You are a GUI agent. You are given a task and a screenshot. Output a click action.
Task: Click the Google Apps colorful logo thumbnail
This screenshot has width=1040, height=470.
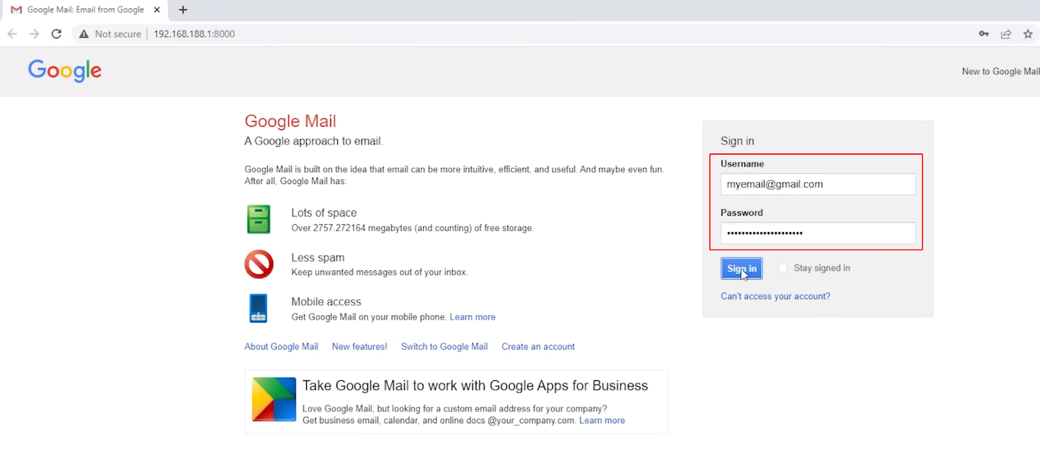click(x=274, y=399)
